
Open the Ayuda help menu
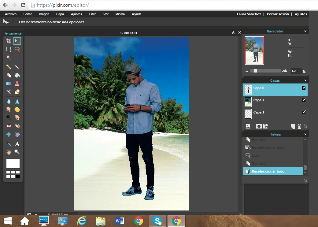[x=136, y=14]
